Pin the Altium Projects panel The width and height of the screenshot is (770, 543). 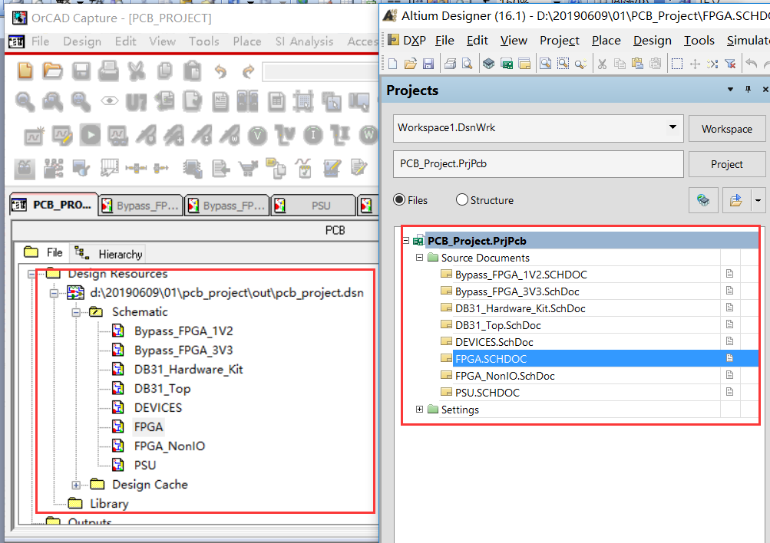coord(748,89)
